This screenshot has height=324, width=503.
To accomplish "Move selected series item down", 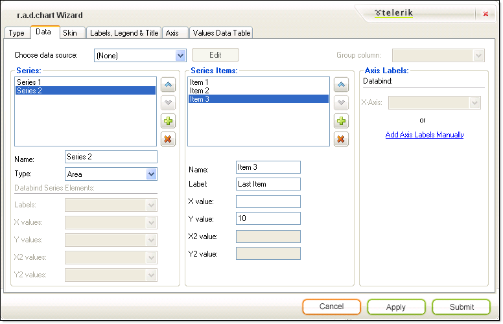I will coord(341,103).
